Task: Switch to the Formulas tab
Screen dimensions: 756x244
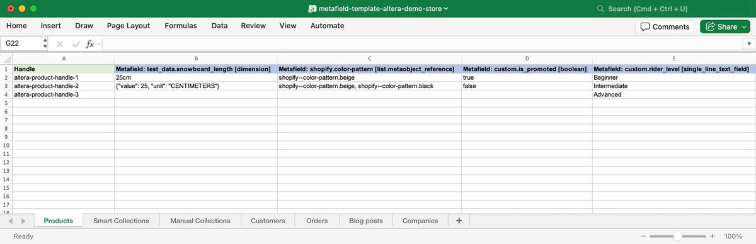Action: [x=181, y=26]
